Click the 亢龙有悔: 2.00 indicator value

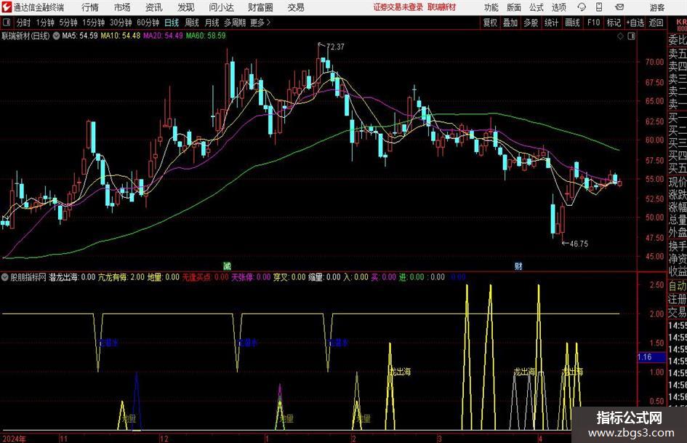121,277
